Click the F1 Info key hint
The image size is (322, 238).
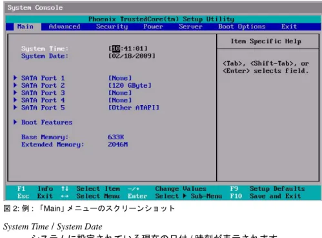coord(35,189)
